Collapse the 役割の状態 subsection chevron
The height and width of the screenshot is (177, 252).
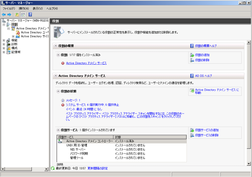[x=58, y=91]
